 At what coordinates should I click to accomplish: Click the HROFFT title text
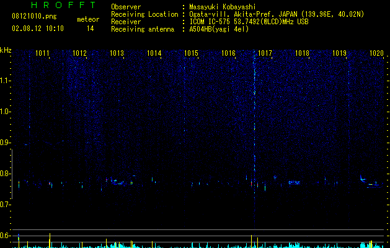point(63,5)
